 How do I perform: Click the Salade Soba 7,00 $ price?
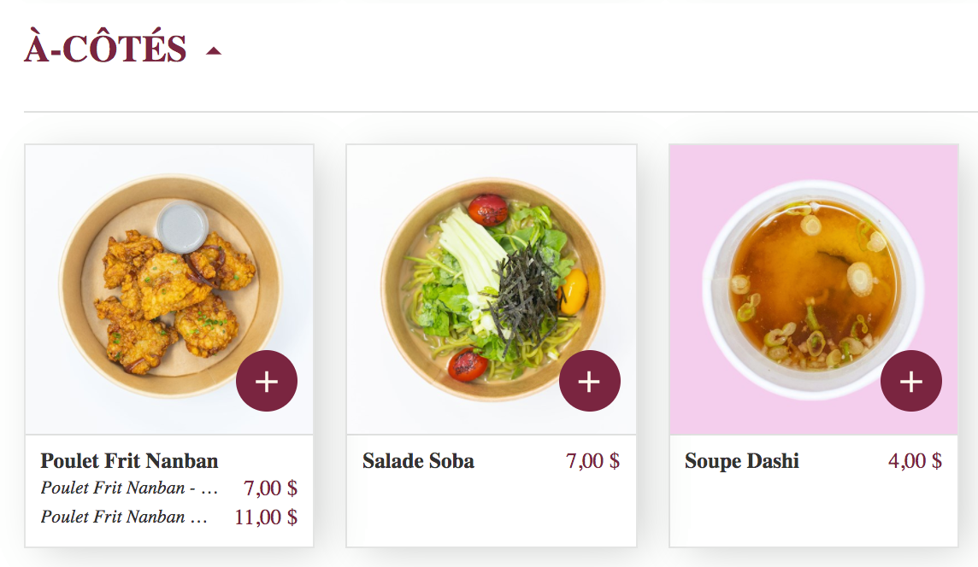click(x=592, y=461)
